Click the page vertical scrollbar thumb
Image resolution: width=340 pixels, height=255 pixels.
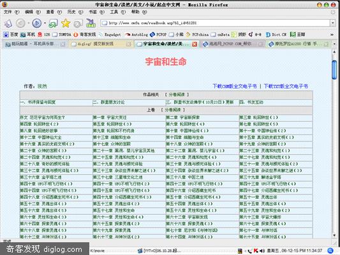click(334, 69)
